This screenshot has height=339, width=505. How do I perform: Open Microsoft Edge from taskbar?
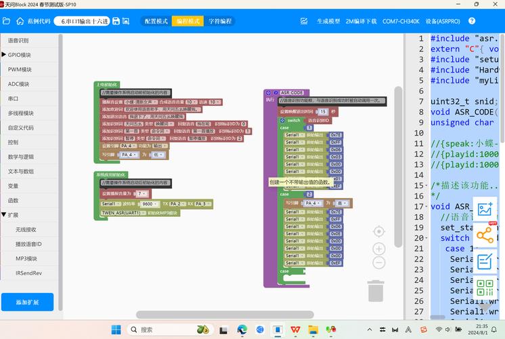[242, 330]
